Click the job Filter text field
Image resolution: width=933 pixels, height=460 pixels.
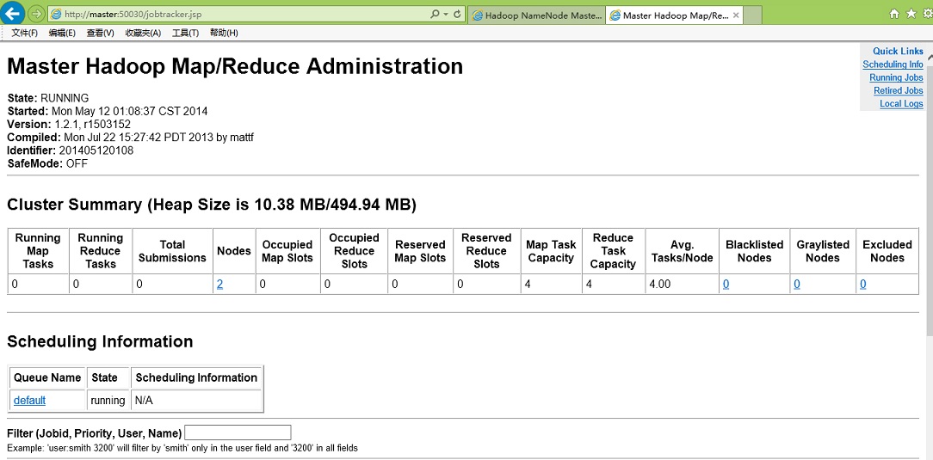pyautogui.click(x=238, y=432)
